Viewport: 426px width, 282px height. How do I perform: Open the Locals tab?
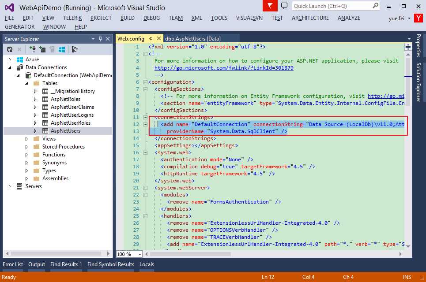[x=147, y=264]
